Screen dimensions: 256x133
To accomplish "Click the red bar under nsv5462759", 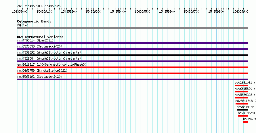I will coord(132,73).
